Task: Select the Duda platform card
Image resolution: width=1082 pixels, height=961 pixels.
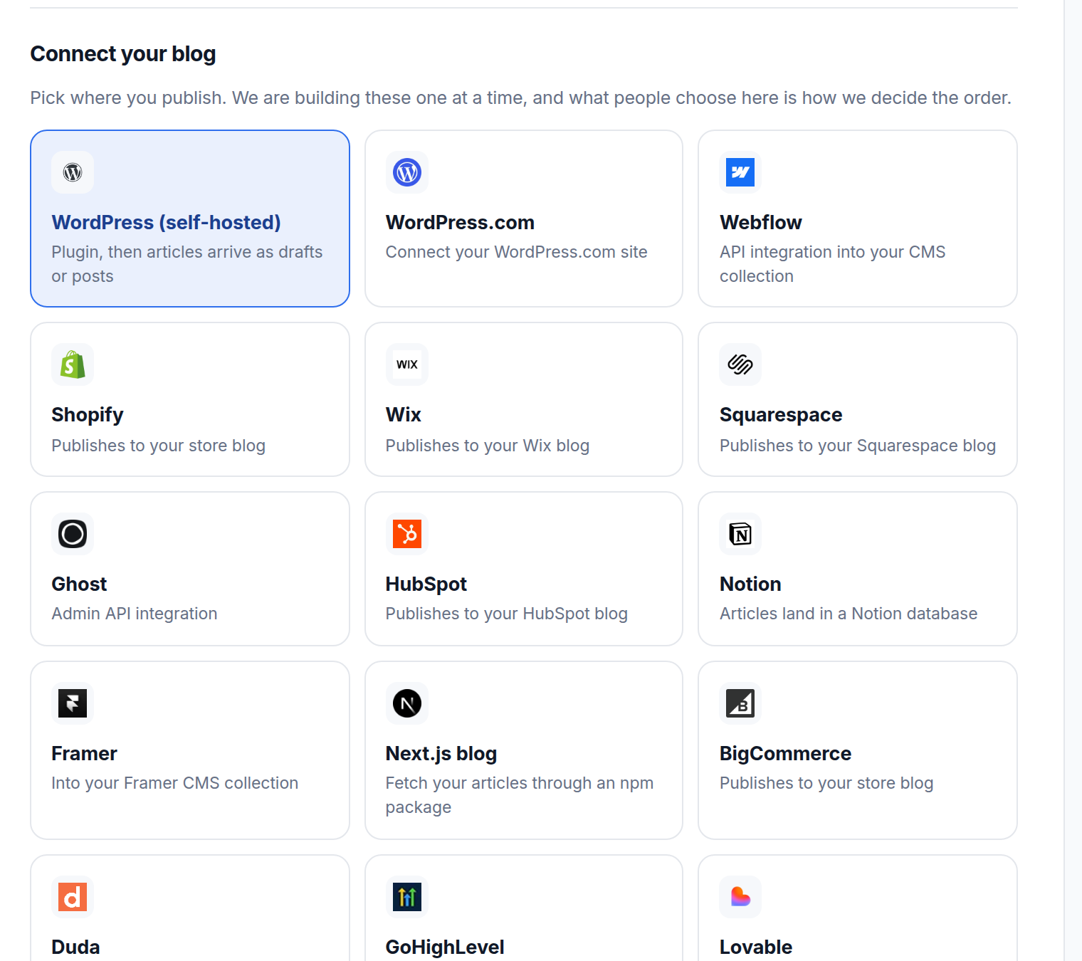Action: (x=190, y=908)
